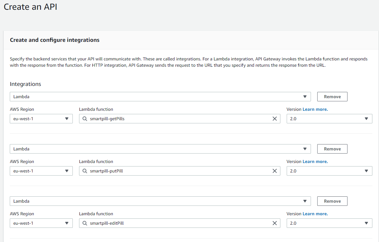The image size is (379, 242).
Task: Expand AWS Region dropdown for smartpill-getPills
Action: (x=41, y=119)
